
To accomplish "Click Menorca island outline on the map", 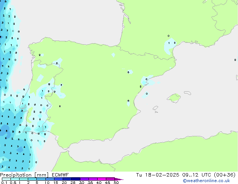I will pos(187,93).
